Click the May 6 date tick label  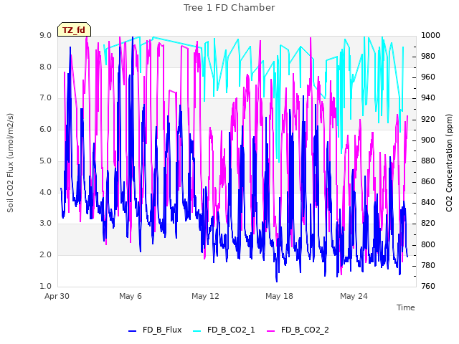point(131,296)
